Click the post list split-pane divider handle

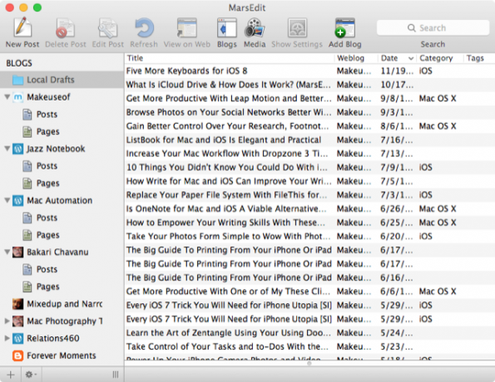309,364
